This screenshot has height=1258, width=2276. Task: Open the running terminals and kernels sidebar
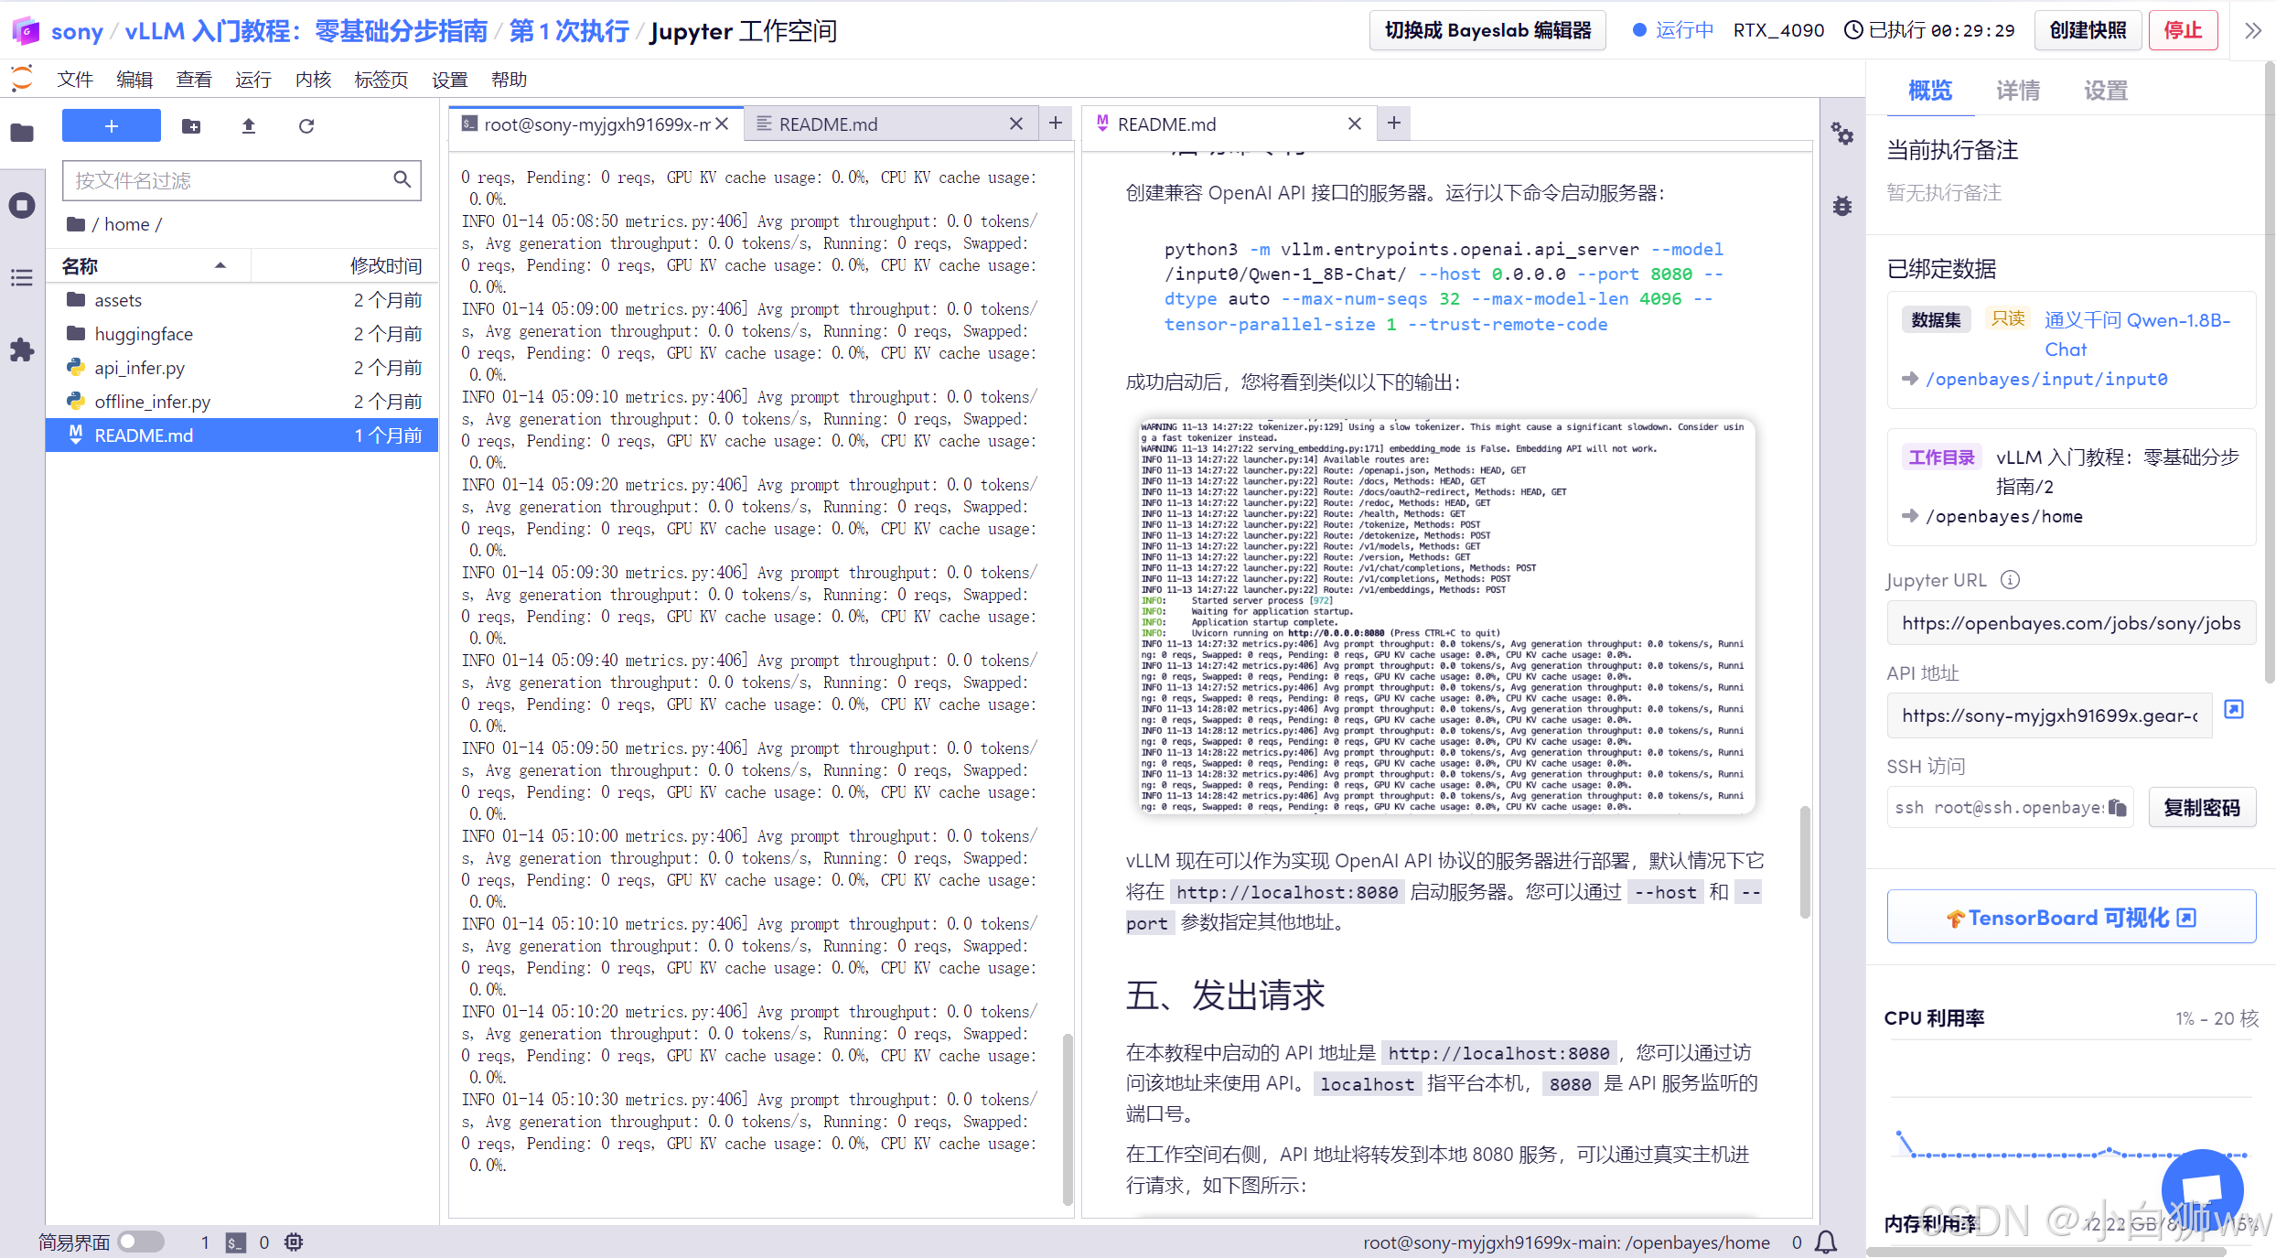pos(22,205)
